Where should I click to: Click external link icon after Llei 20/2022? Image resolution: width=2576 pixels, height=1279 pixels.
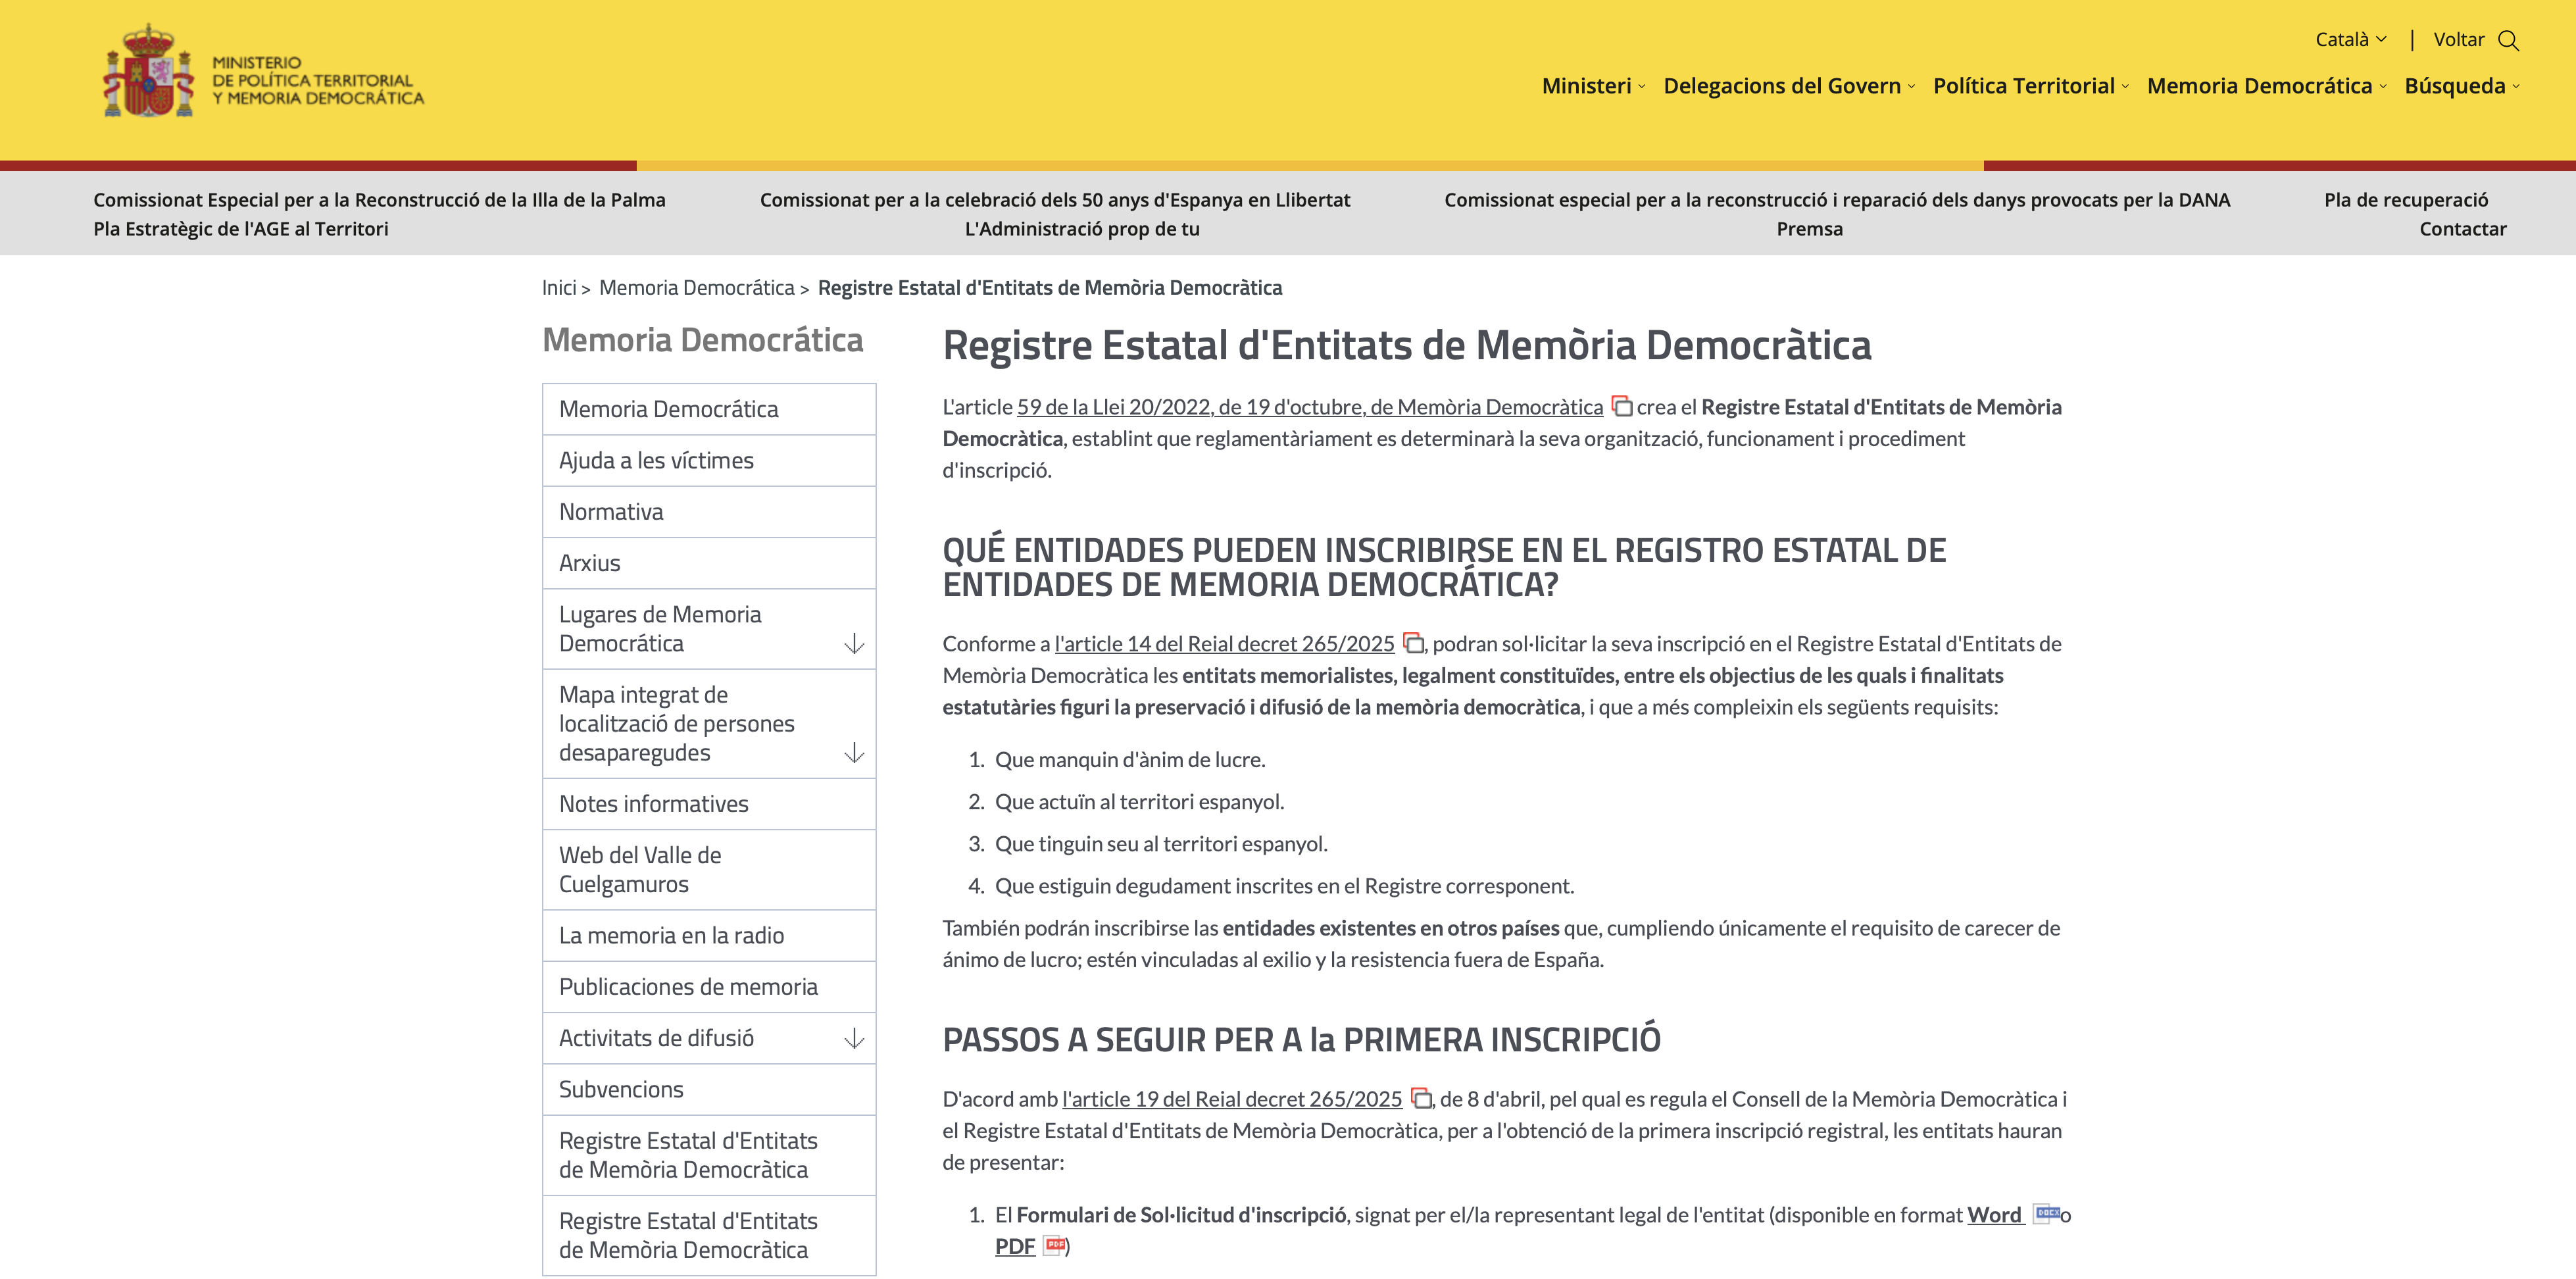1622,407
